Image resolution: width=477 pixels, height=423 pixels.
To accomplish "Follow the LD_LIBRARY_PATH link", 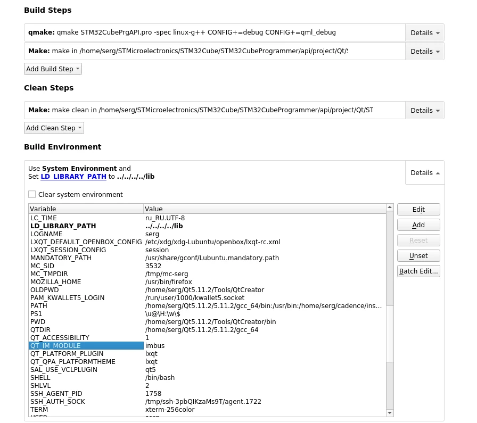I will (x=73, y=176).
